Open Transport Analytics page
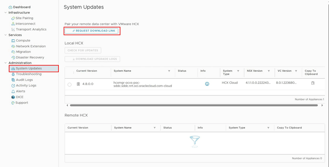The width and height of the screenshot is (329, 167). point(31,30)
